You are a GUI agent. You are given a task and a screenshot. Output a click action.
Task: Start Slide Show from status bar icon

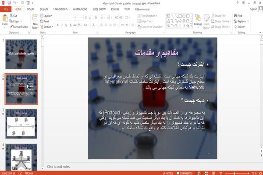coord(221,173)
